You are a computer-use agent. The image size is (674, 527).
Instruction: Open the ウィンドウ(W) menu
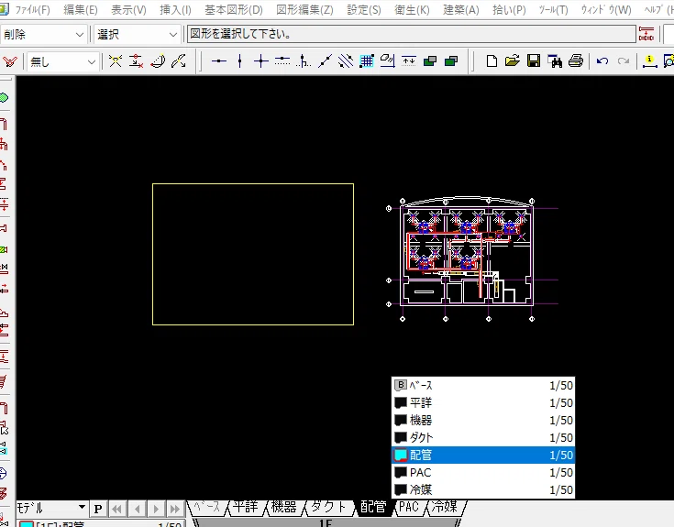tap(606, 9)
